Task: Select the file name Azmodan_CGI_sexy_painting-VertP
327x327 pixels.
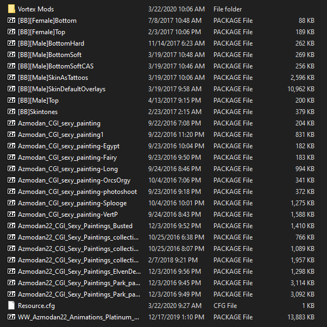Action: 68,215
